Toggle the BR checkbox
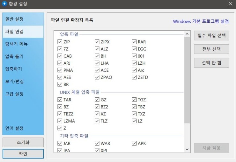The height and width of the screenshot is (162, 236). click(60, 84)
